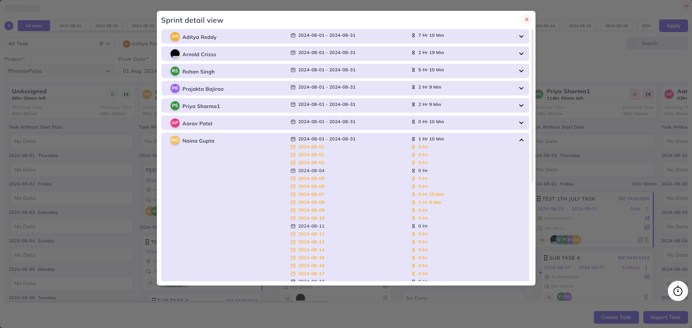Select date 2024-08-08 under Naina Gupta
The width and height of the screenshot is (692, 328).
pos(311,202)
